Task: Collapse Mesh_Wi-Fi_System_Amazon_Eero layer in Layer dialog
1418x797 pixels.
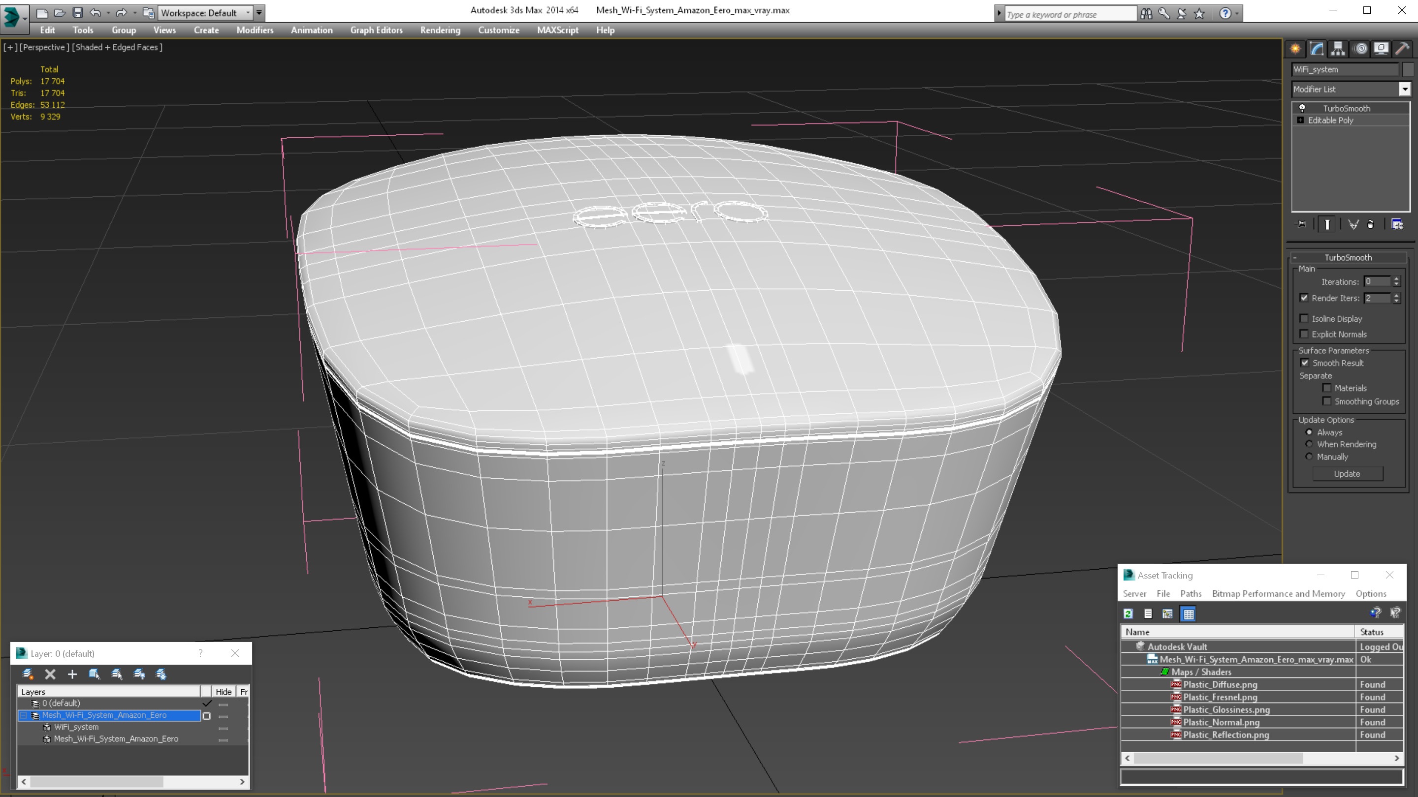Action: pyautogui.click(x=24, y=716)
